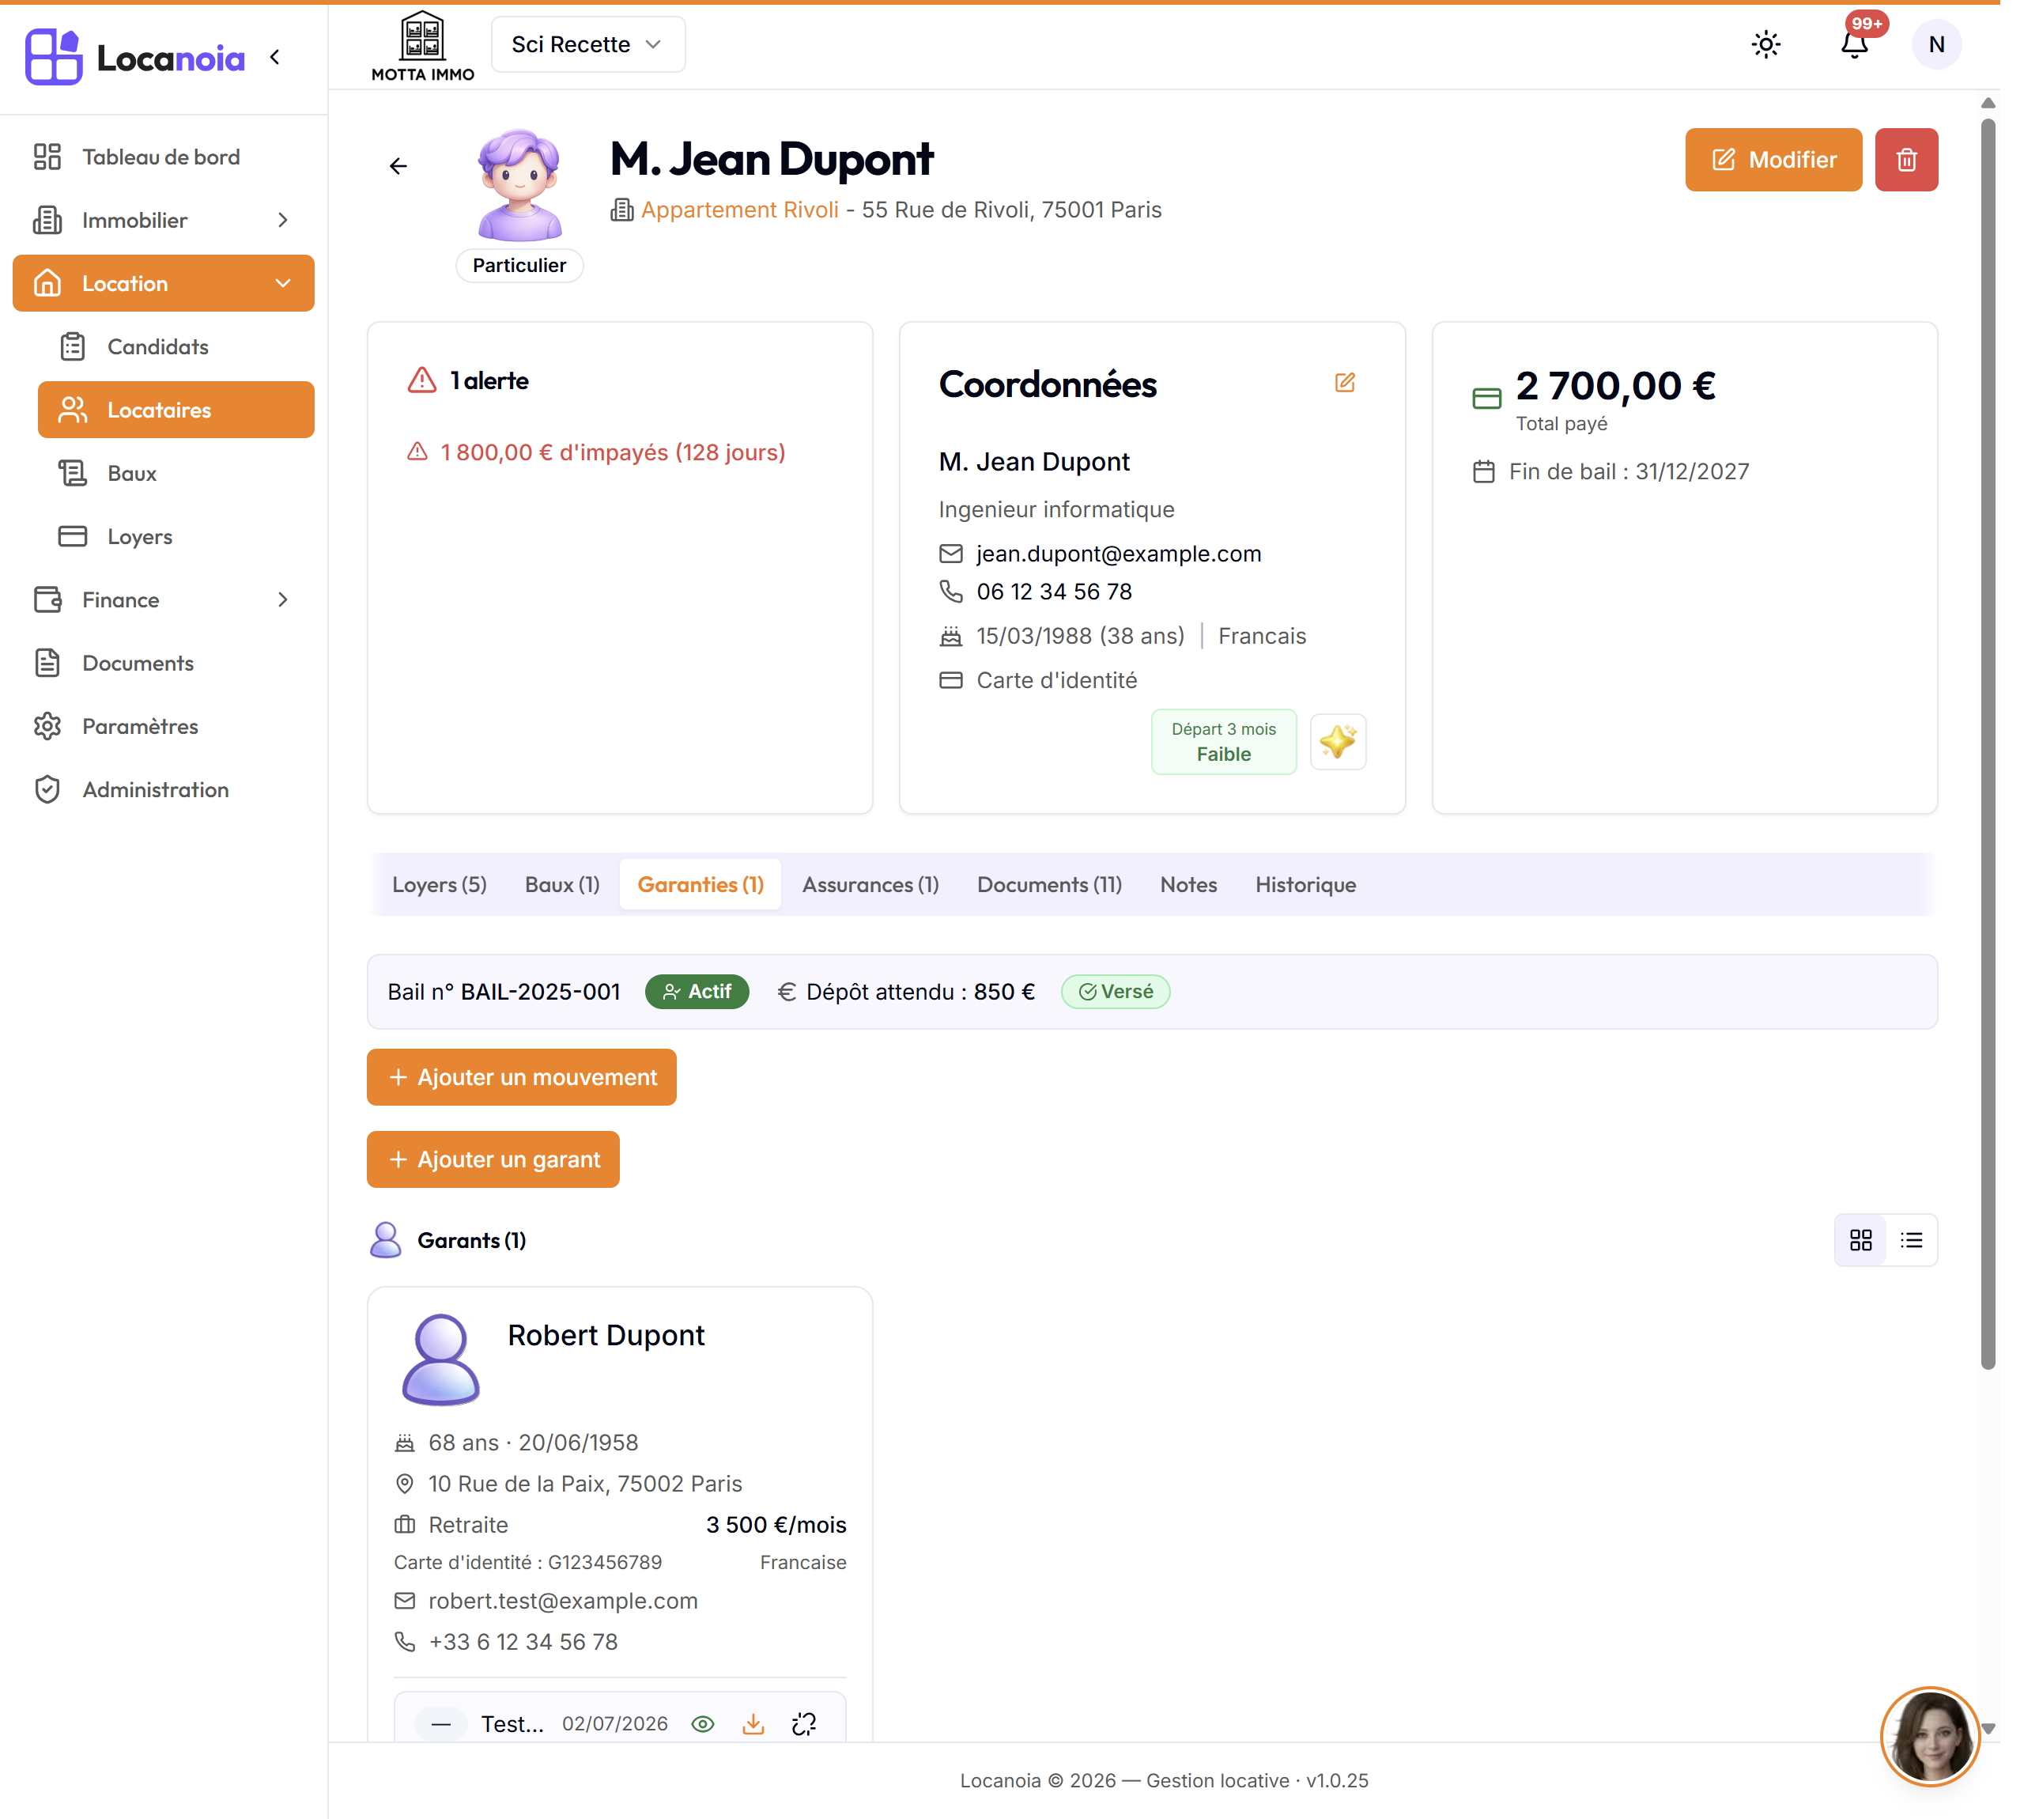
Task: Open the Appartement Rivoli link
Action: tap(739, 210)
